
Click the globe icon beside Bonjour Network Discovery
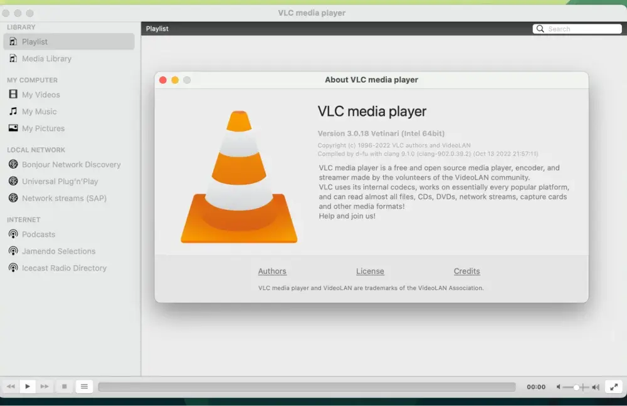click(13, 164)
